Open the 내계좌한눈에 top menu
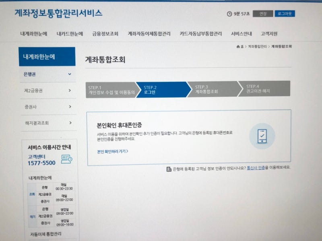Screen dimensions: 322x241 pyautogui.click(x=34, y=34)
